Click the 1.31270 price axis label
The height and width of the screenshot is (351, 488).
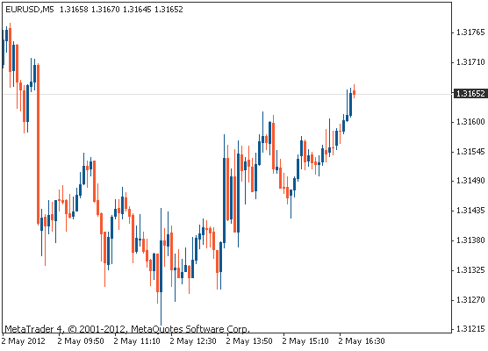click(470, 299)
